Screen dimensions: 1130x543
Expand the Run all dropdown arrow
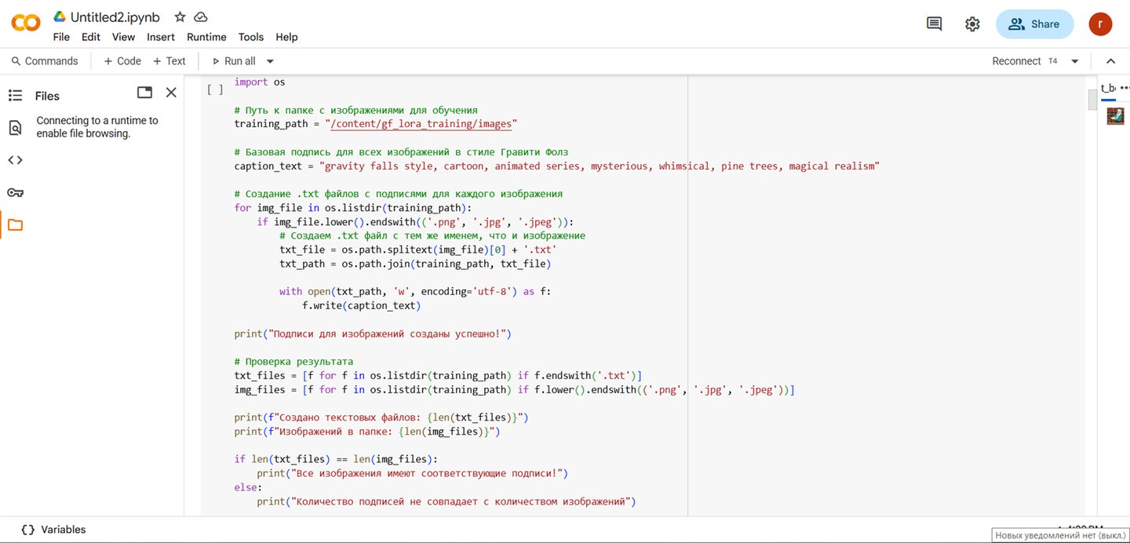click(x=270, y=61)
